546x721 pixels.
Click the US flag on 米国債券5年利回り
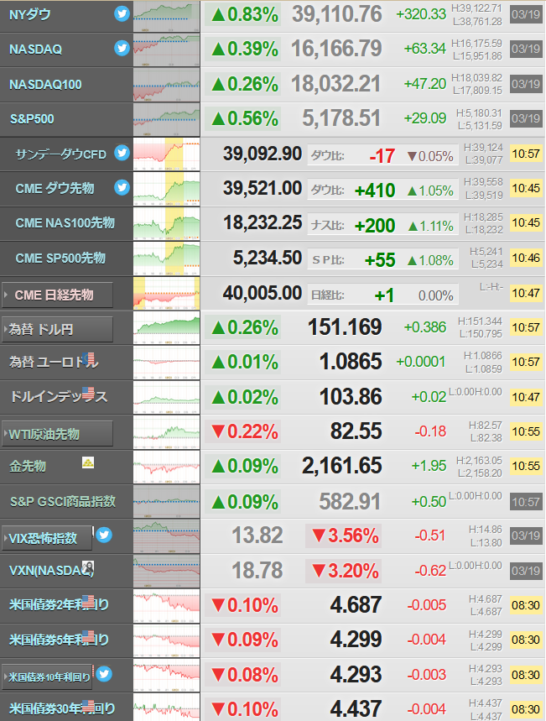(88, 636)
